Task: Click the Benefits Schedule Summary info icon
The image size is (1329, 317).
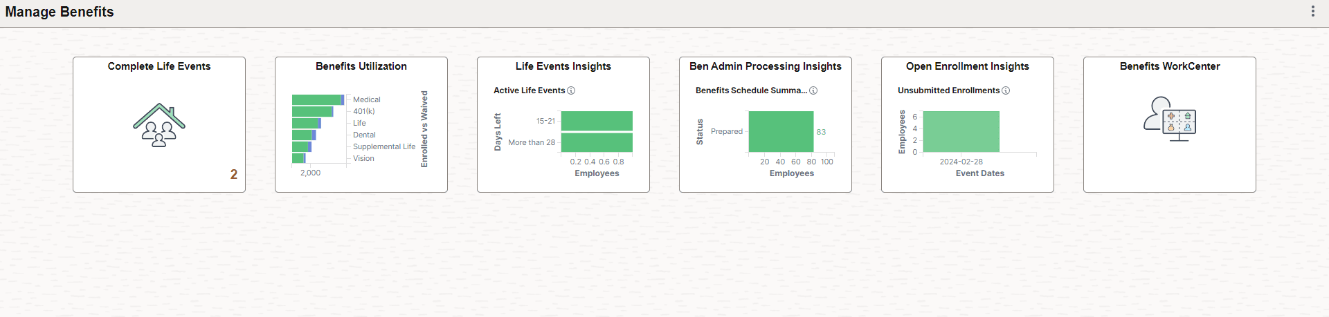Action: [x=813, y=90]
